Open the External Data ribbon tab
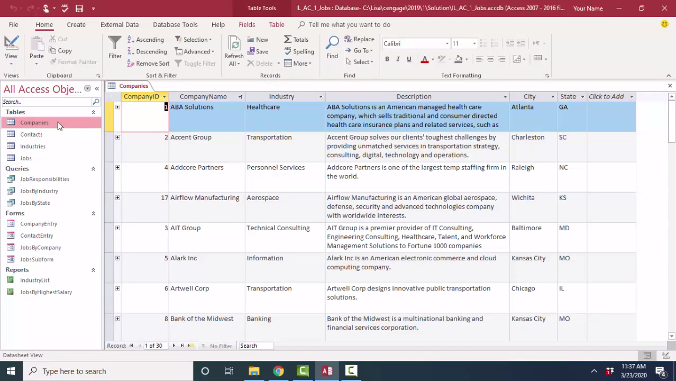 pyautogui.click(x=120, y=24)
